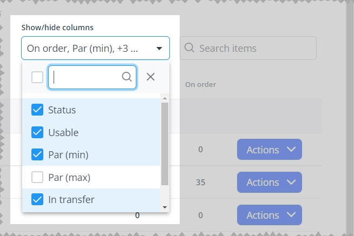Collapse the Show/hide columns dropdown caret

[x=159, y=49]
